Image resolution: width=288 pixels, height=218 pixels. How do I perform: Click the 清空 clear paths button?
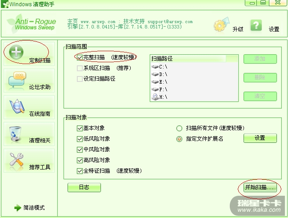(260, 96)
